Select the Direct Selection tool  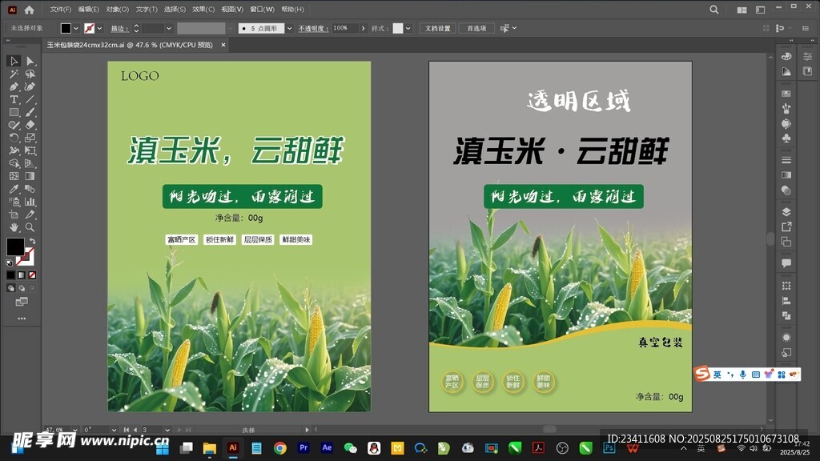point(30,61)
